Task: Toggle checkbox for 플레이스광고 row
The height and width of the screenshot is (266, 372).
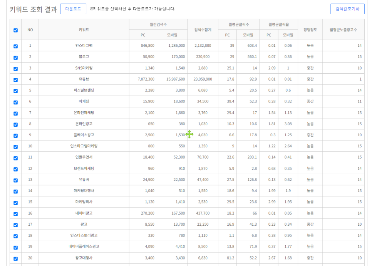Action: coord(16,136)
